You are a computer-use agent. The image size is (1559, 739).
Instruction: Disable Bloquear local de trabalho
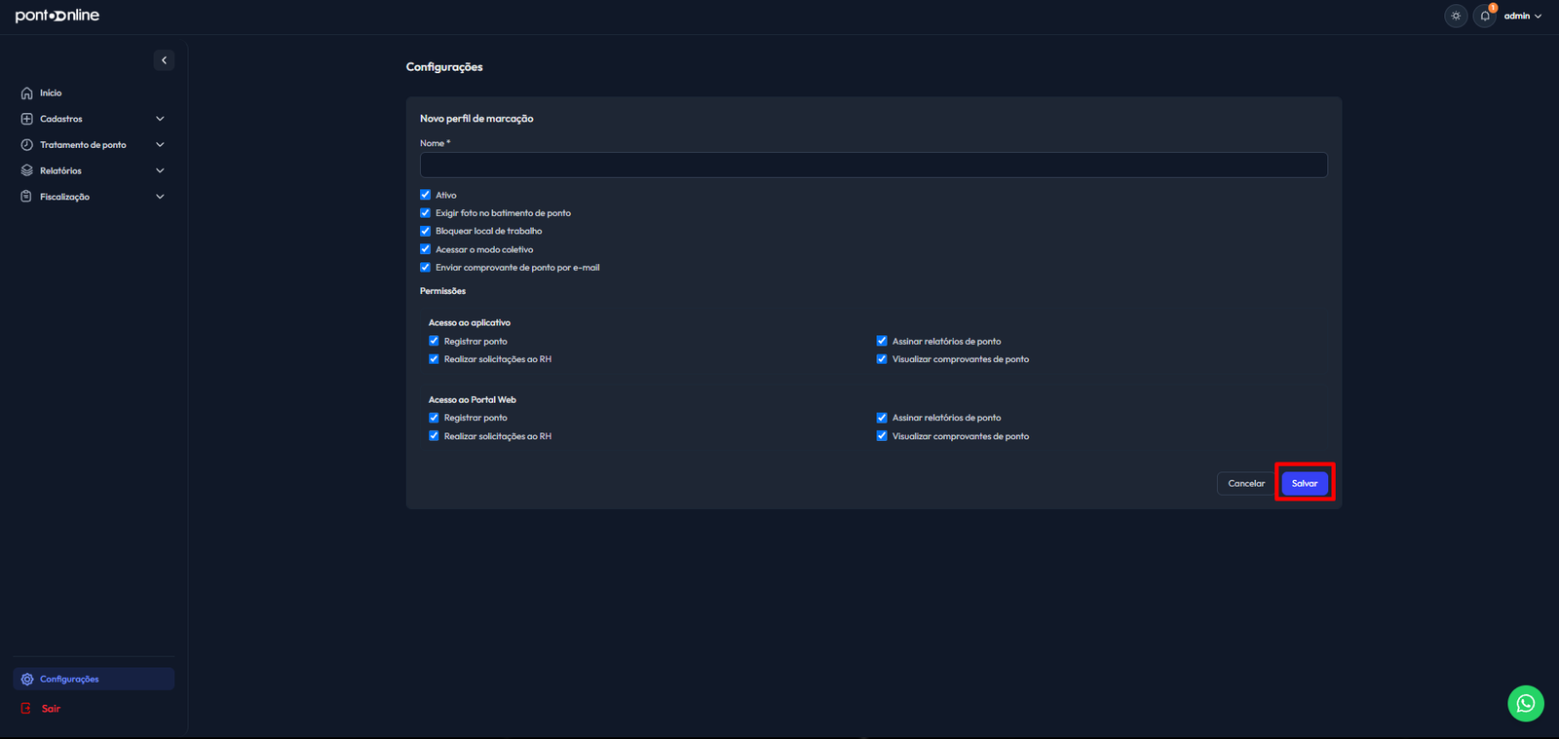(x=425, y=231)
